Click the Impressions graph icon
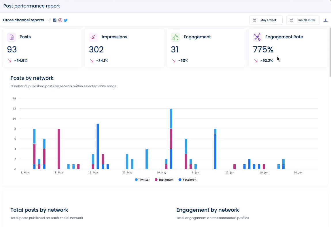Image resolution: width=331 pixels, height=227 pixels. tap(93, 37)
